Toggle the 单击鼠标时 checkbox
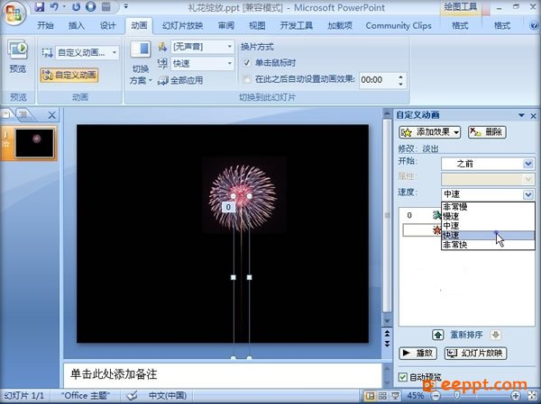541x404 pixels. (246, 63)
